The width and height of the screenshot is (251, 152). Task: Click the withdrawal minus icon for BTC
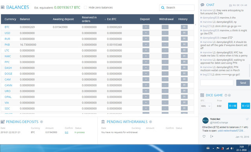point(165,27)
